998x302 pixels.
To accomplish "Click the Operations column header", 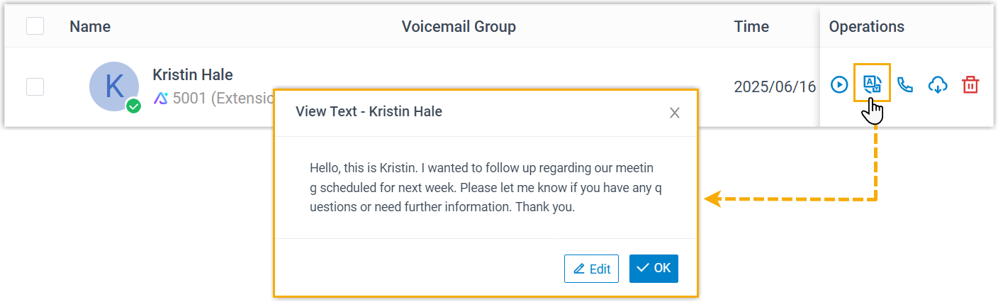I will pos(866,27).
